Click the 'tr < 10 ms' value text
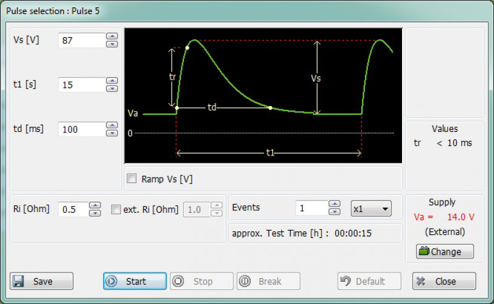 443,143
